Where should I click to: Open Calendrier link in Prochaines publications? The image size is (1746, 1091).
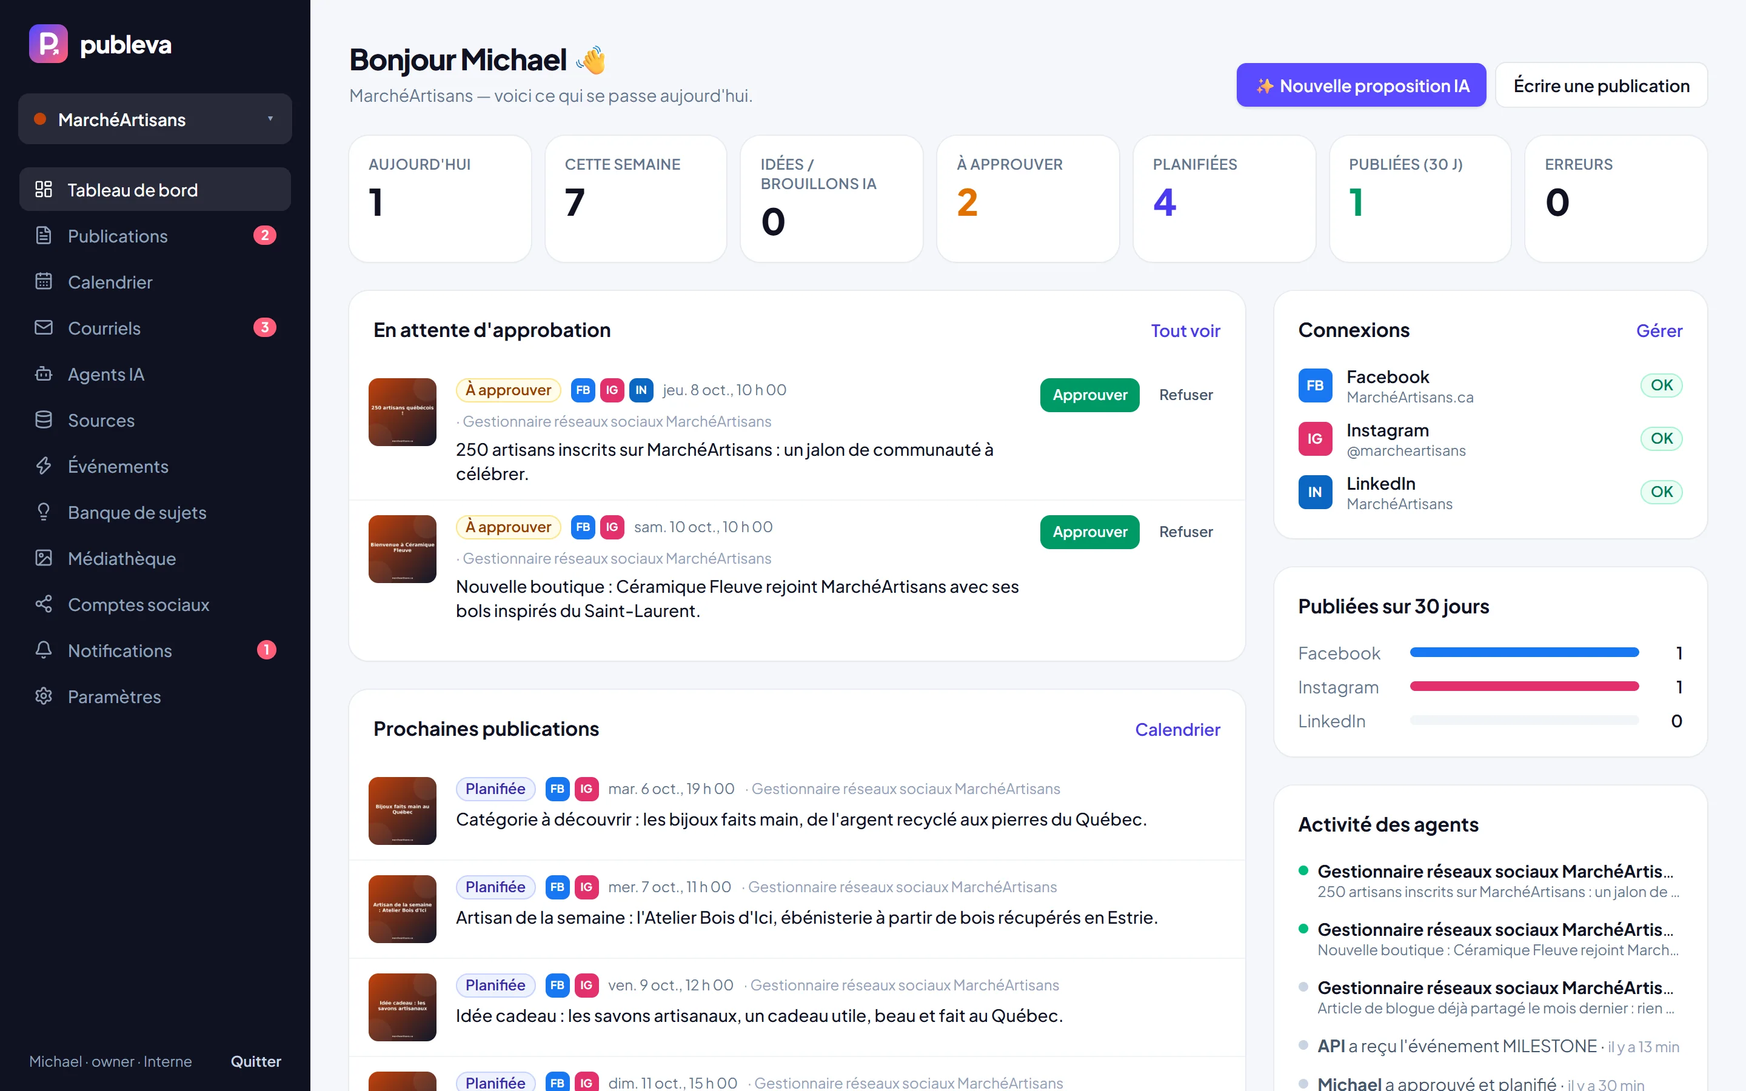coord(1177,730)
